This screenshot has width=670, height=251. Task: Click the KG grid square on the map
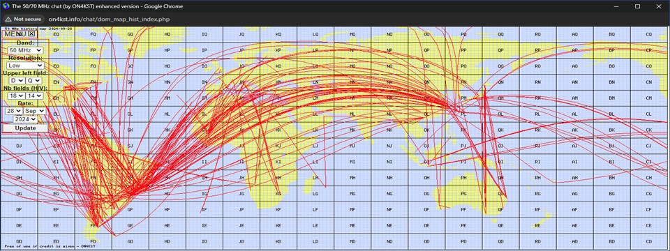coord(278,194)
